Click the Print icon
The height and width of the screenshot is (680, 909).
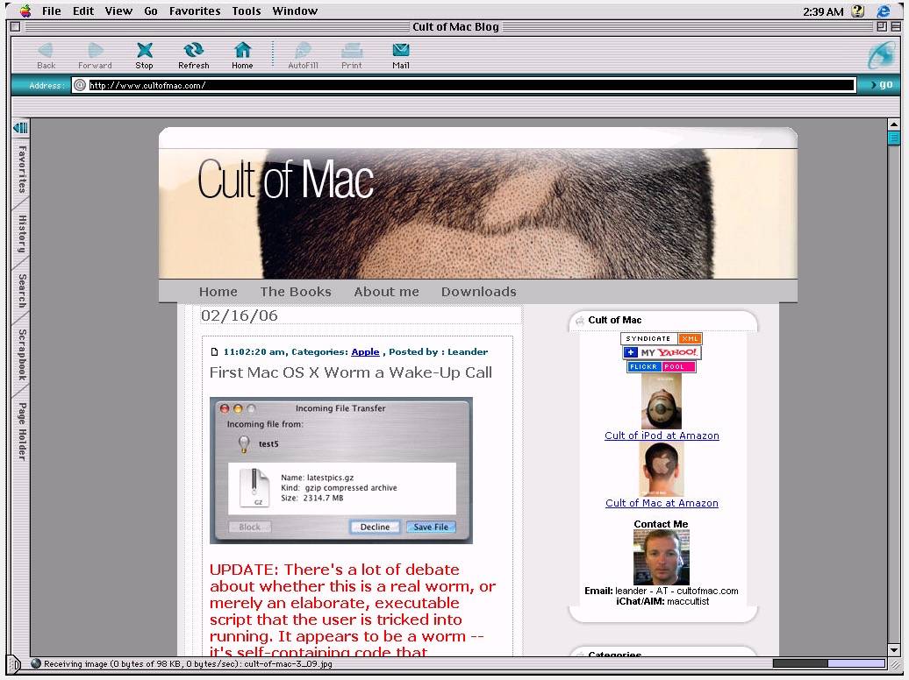(352, 53)
